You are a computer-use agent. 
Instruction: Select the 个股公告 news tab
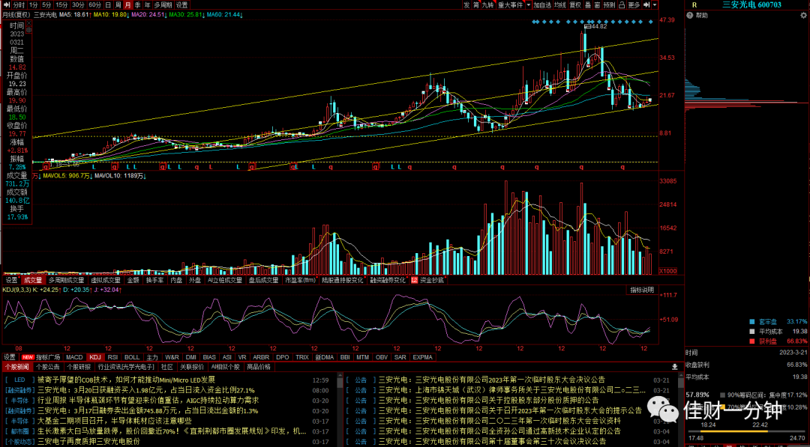[x=48, y=367]
